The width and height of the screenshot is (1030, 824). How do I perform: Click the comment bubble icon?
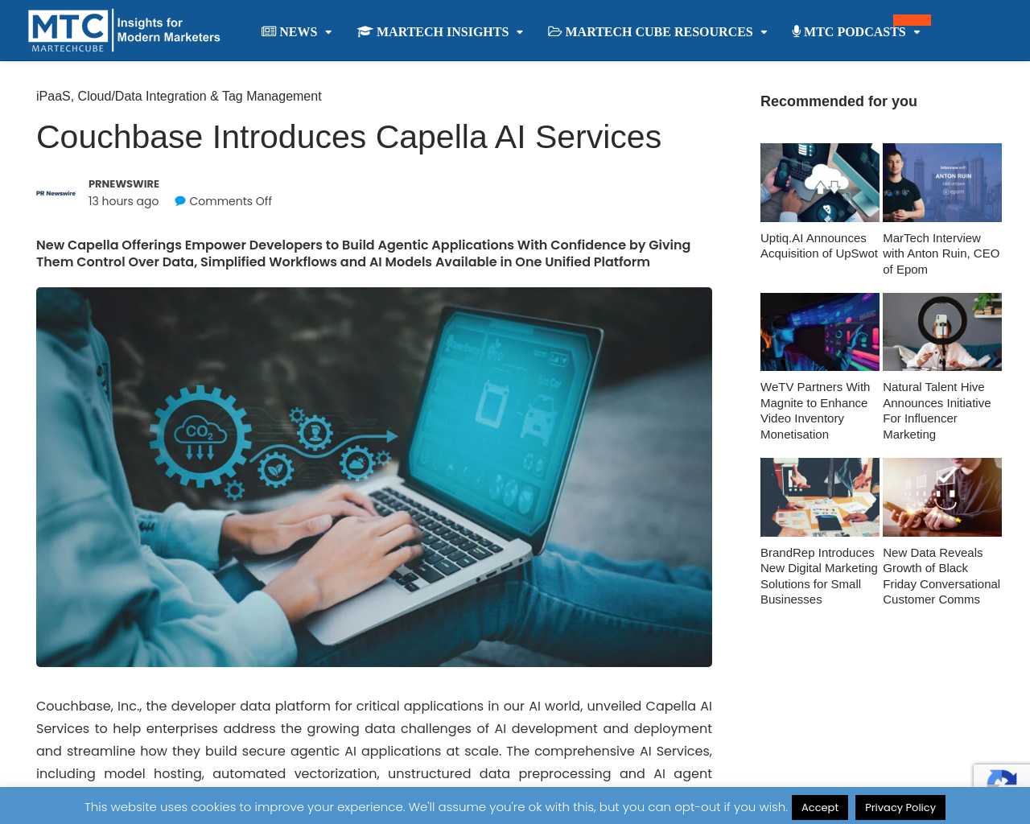180,201
